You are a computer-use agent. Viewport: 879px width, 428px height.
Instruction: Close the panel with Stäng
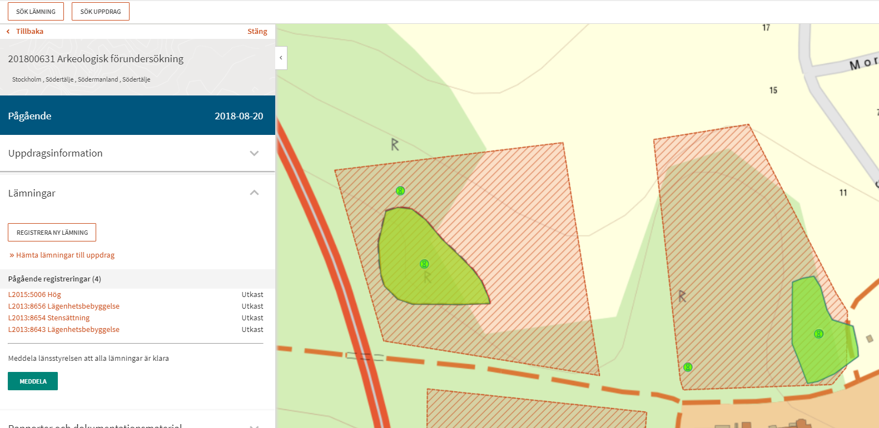pyautogui.click(x=257, y=31)
